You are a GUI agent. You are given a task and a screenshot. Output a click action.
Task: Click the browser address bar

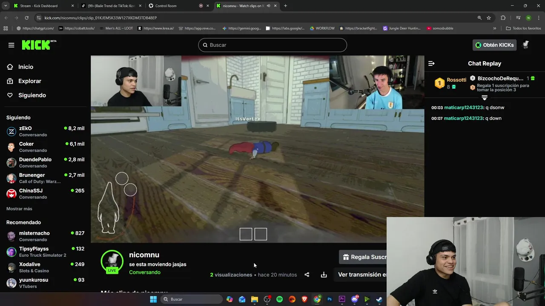(x=255, y=18)
